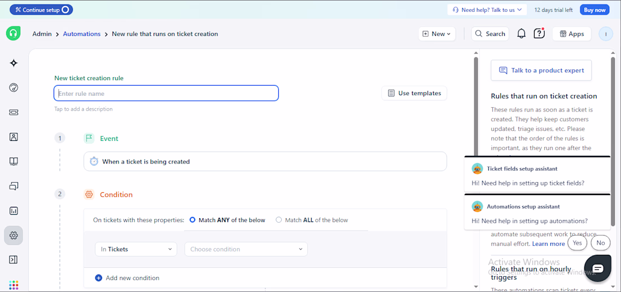
Task: Select the Match ALL radio option
Action: click(278, 220)
